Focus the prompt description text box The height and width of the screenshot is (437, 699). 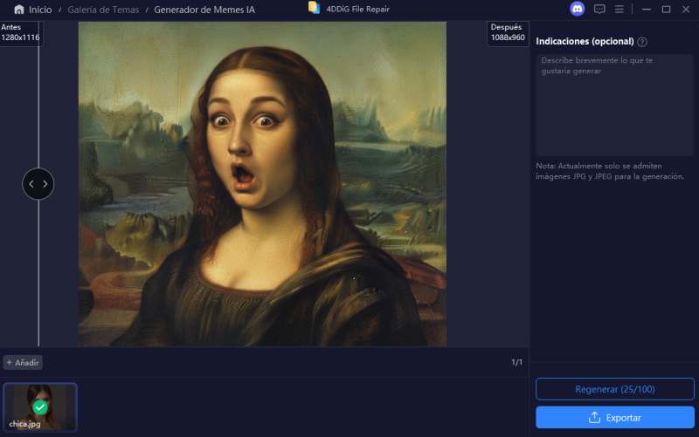pyautogui.click(x=614, y=105)
